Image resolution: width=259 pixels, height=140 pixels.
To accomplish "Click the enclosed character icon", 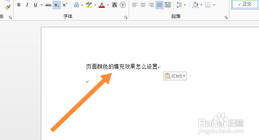I will click(123, 5).
